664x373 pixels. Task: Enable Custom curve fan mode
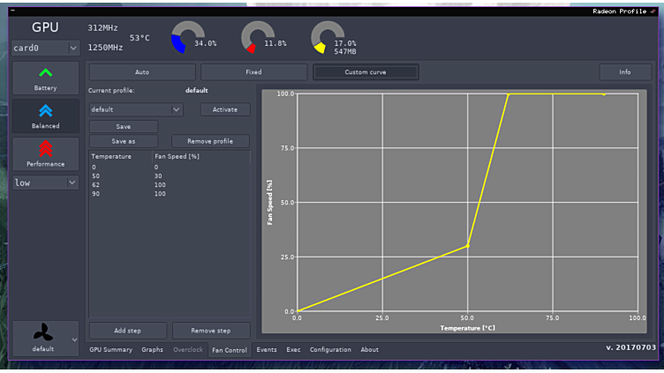[366, 72]
